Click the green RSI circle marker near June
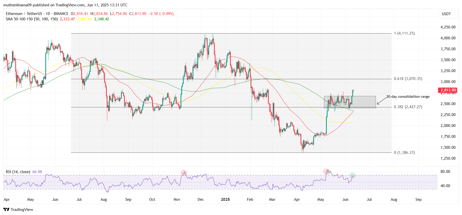 [x=352, y=175]
